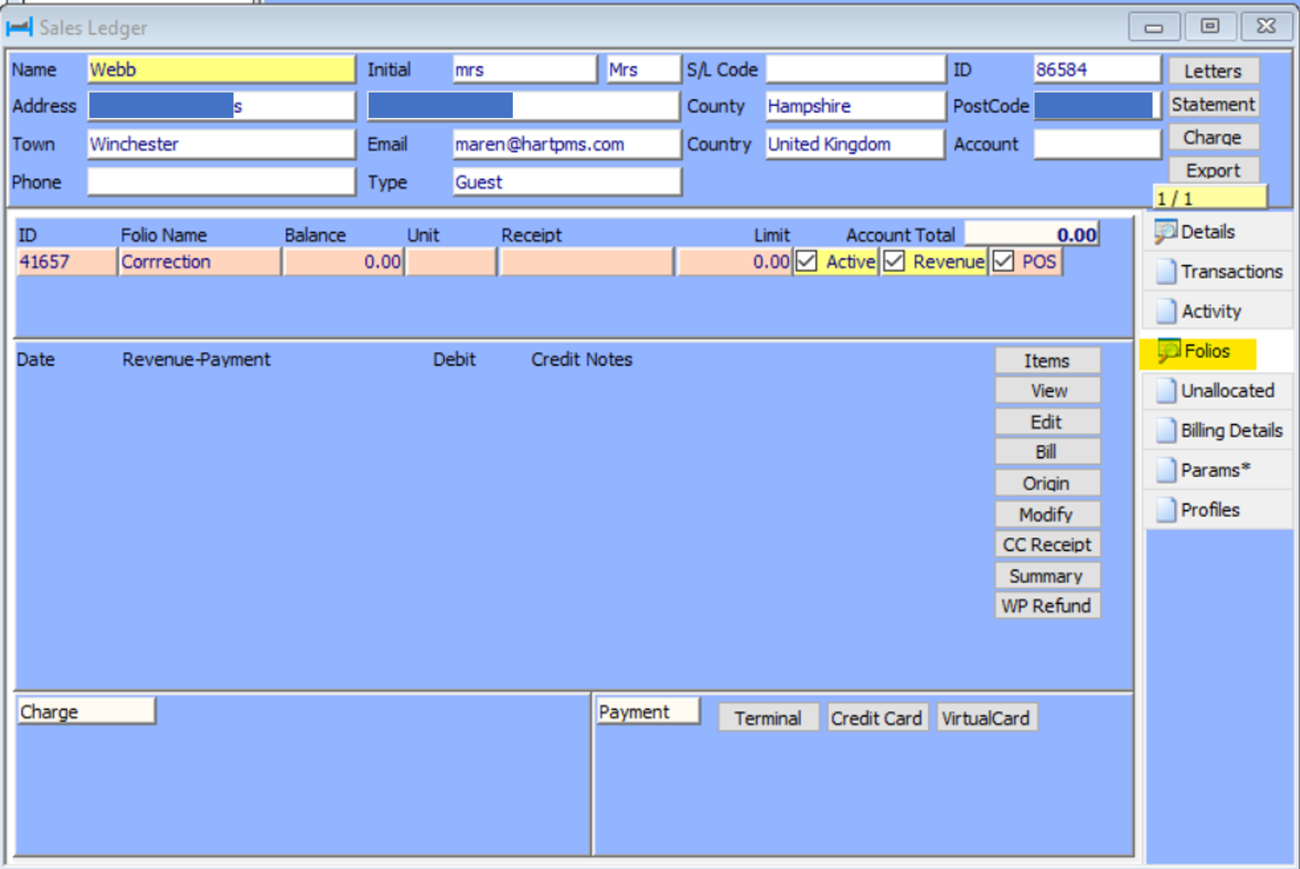Click the Details magnifier icon in the sidebar
This screenshot has height=869, width=1300.
1166,232
